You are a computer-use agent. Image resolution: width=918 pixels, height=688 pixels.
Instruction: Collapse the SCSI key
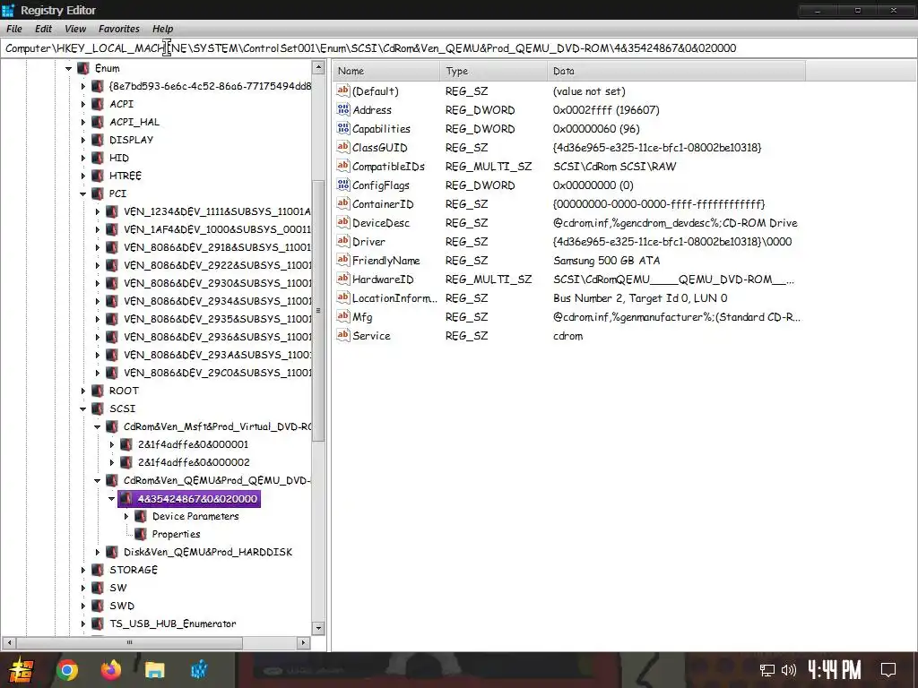pos(83,408)
